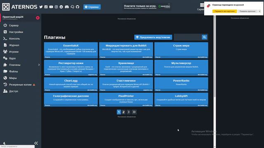The image size is (264, 148).
Task: Click the Справка help button
Action: 92,7
